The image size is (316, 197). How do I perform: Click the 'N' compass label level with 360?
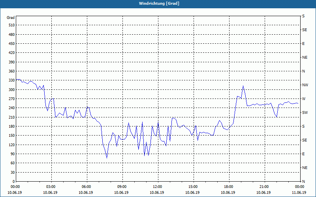coord(303,71)
